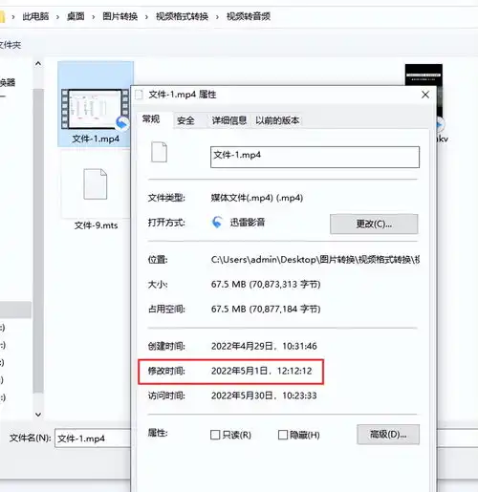Screen dimensions: 478x492
Task: Select the 文件-1.mp4 video thumbnail
Action: click(x=96, y=109)
